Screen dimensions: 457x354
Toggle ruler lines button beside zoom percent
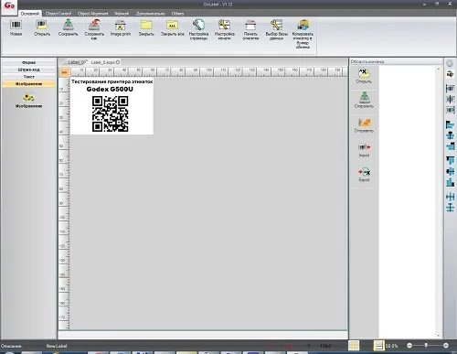coord(378,346)
